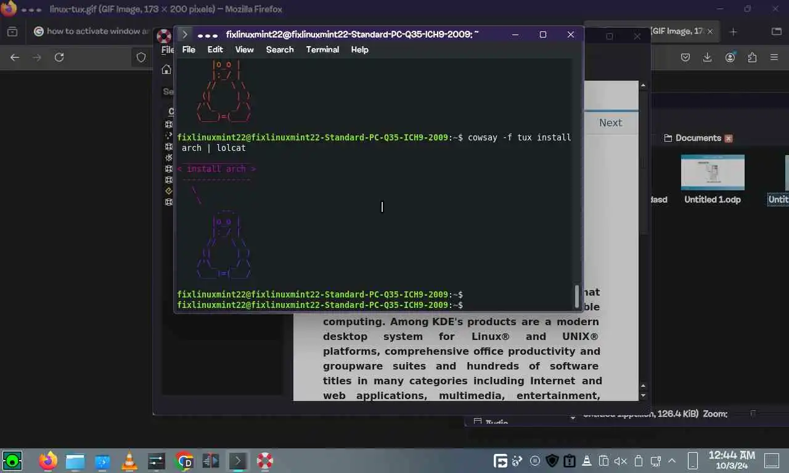Open the file manager from taskbar

[75, 461]
